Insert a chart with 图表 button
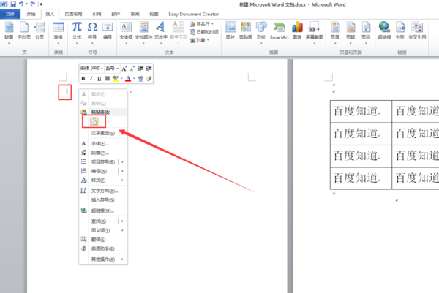 [297, 31]
